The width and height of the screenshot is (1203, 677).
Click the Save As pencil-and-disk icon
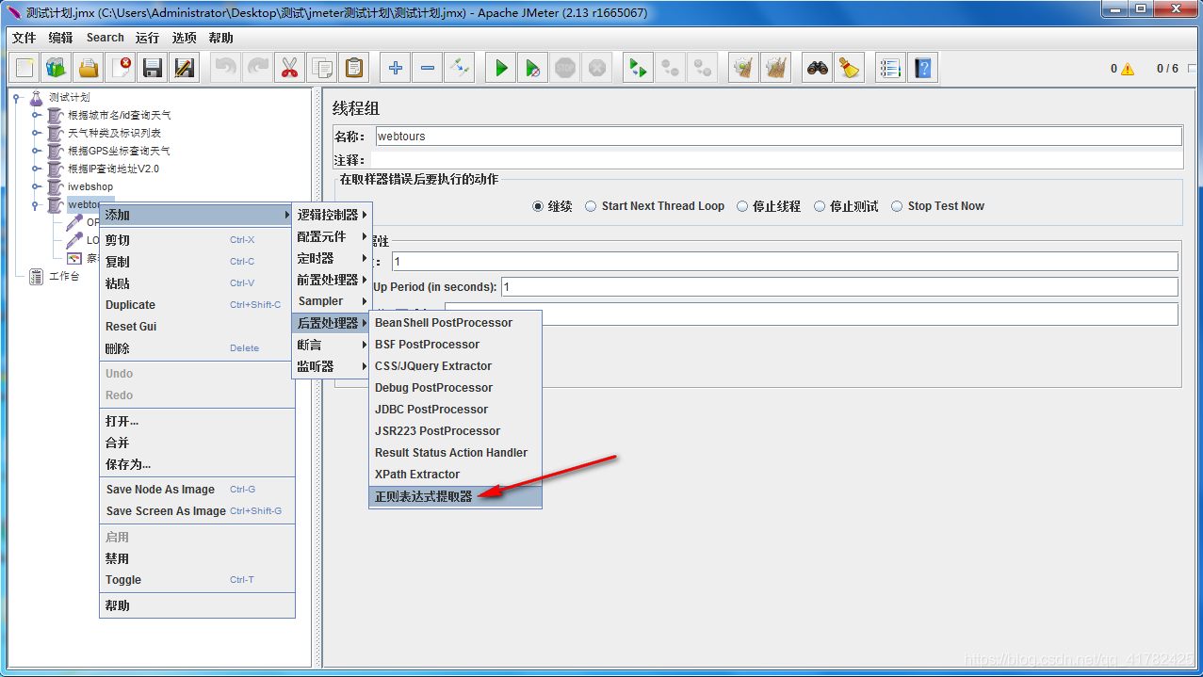pyautogui.click(x=185, y=68)
